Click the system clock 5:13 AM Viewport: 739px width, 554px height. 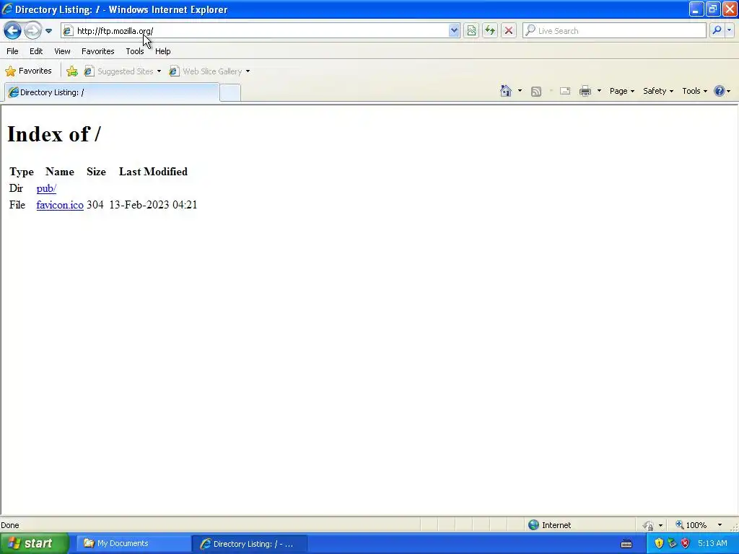pyautogui.click(x=712, y=544)
